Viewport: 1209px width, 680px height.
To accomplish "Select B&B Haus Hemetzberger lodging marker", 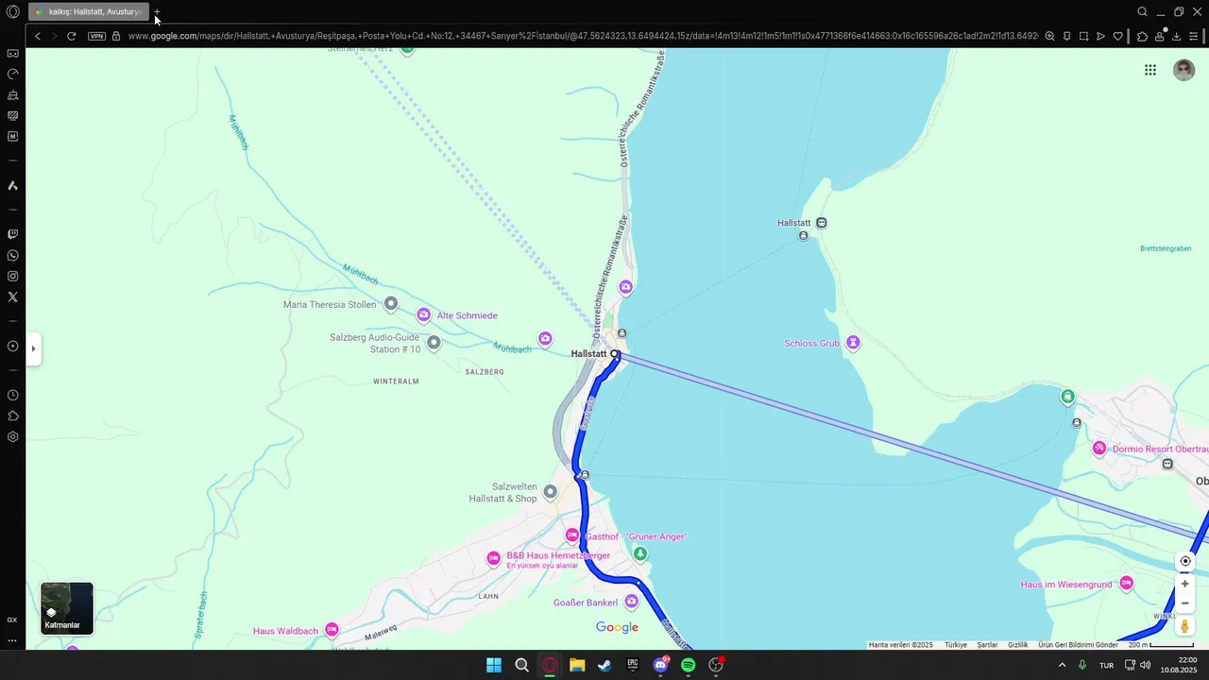I will (493, 559).
